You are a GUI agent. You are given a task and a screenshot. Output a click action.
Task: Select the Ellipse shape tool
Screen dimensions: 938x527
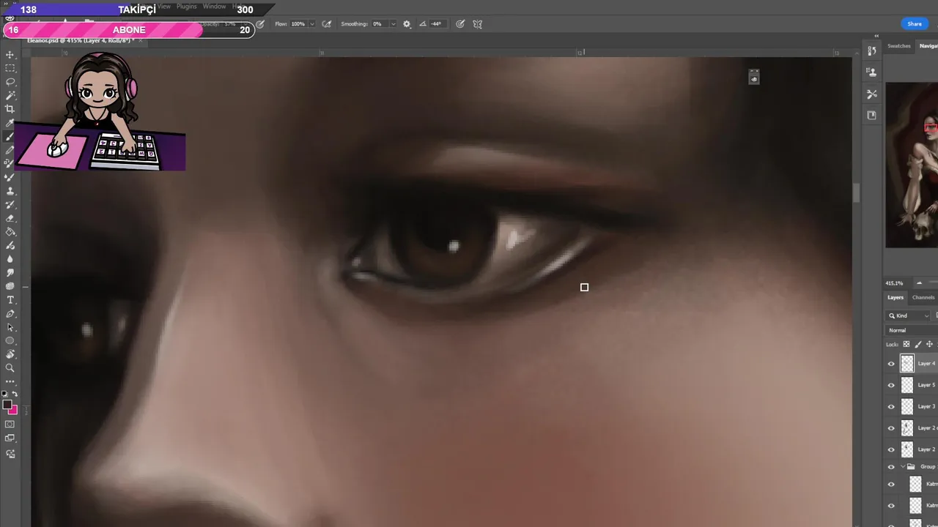[x=10, y=341]
